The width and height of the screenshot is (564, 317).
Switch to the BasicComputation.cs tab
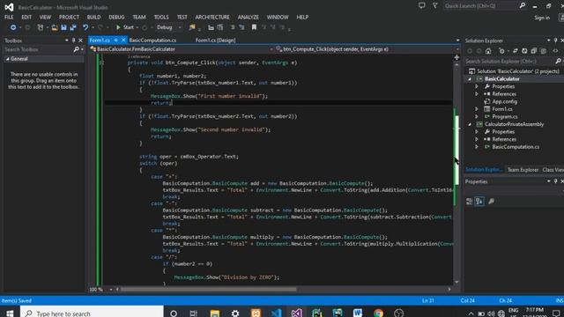(x=152, y=41)
